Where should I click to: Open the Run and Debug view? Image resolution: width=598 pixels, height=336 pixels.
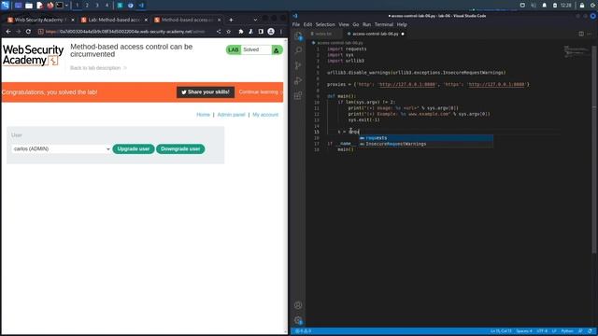pos(298,80)
